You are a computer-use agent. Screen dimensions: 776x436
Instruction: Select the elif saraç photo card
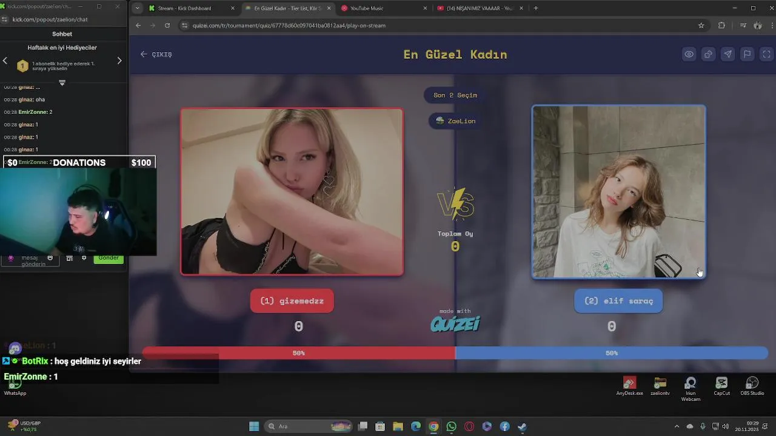(618, 192)
